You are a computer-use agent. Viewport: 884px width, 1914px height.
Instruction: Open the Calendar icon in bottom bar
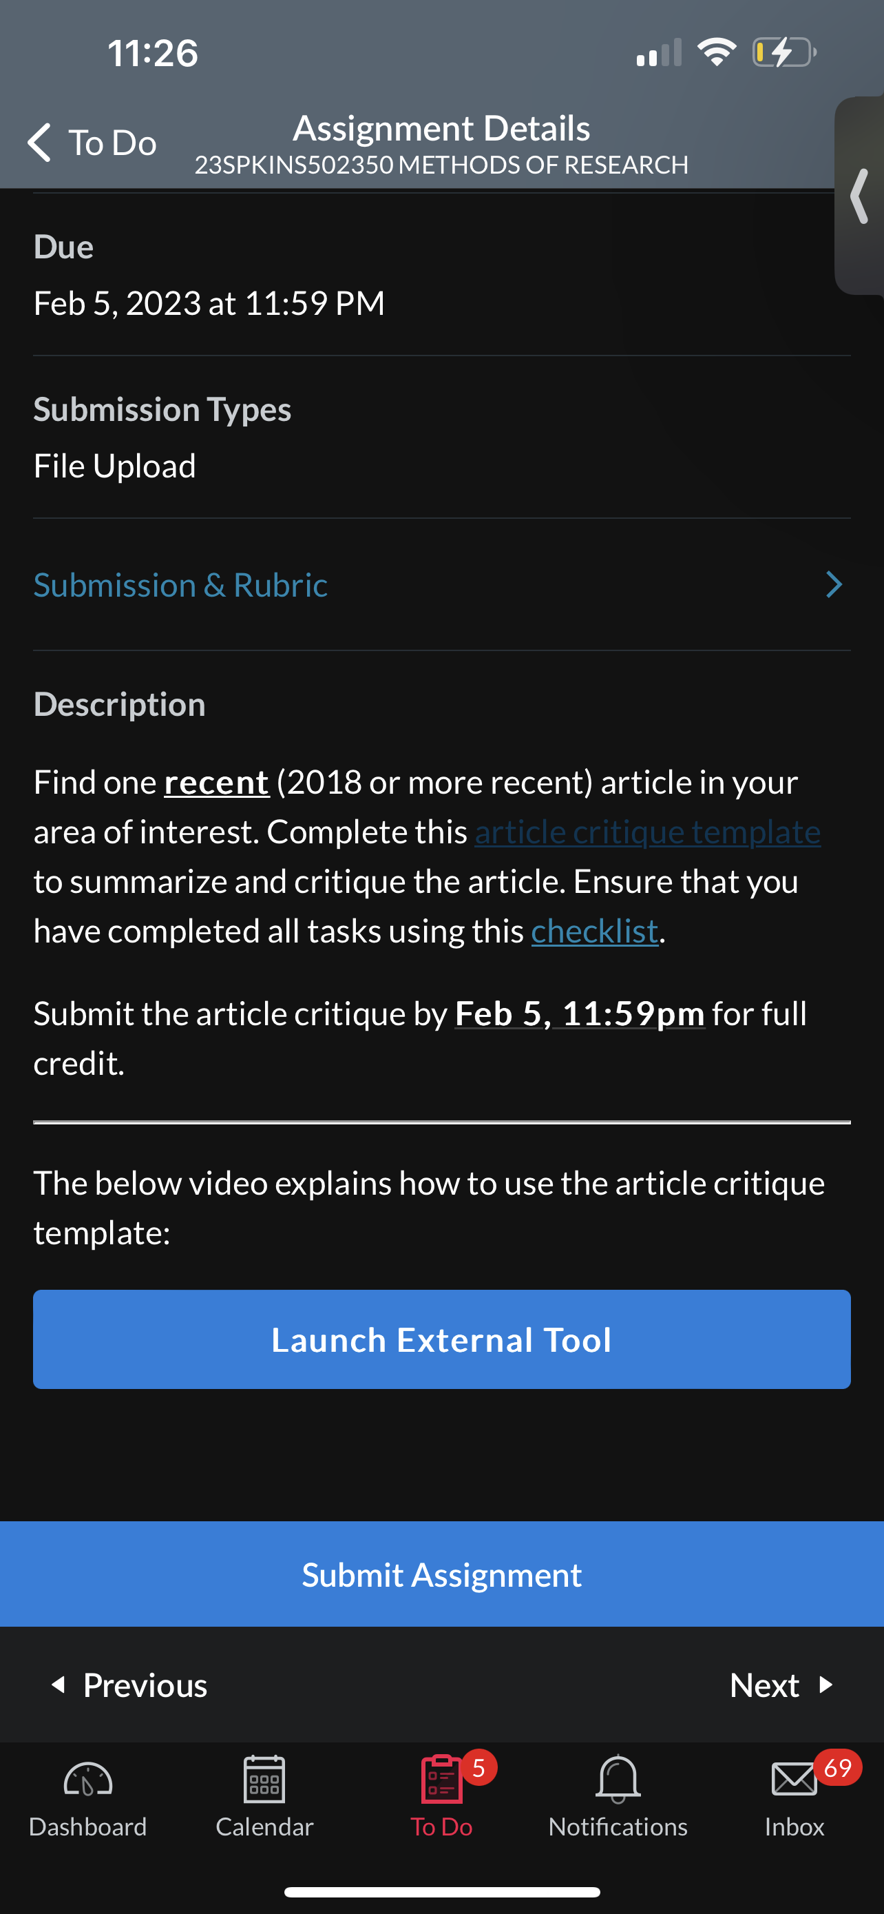coord(264,1779)
